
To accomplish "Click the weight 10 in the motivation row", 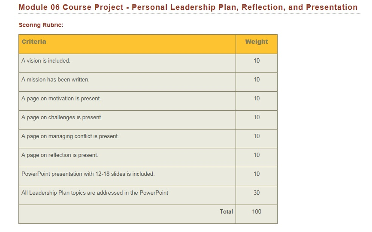I will tap(257, 98).
